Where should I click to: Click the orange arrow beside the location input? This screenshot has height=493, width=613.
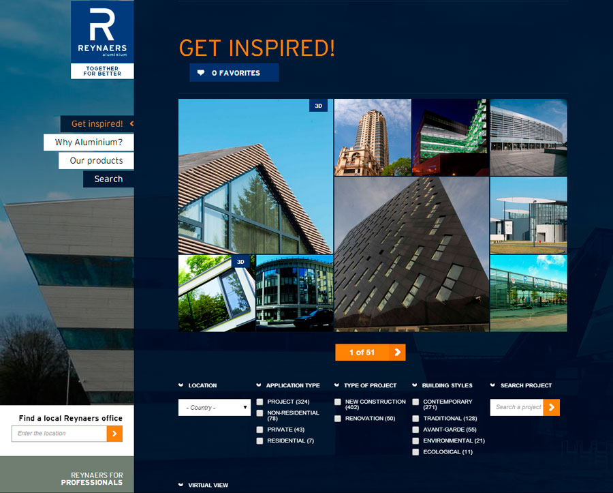114,434
